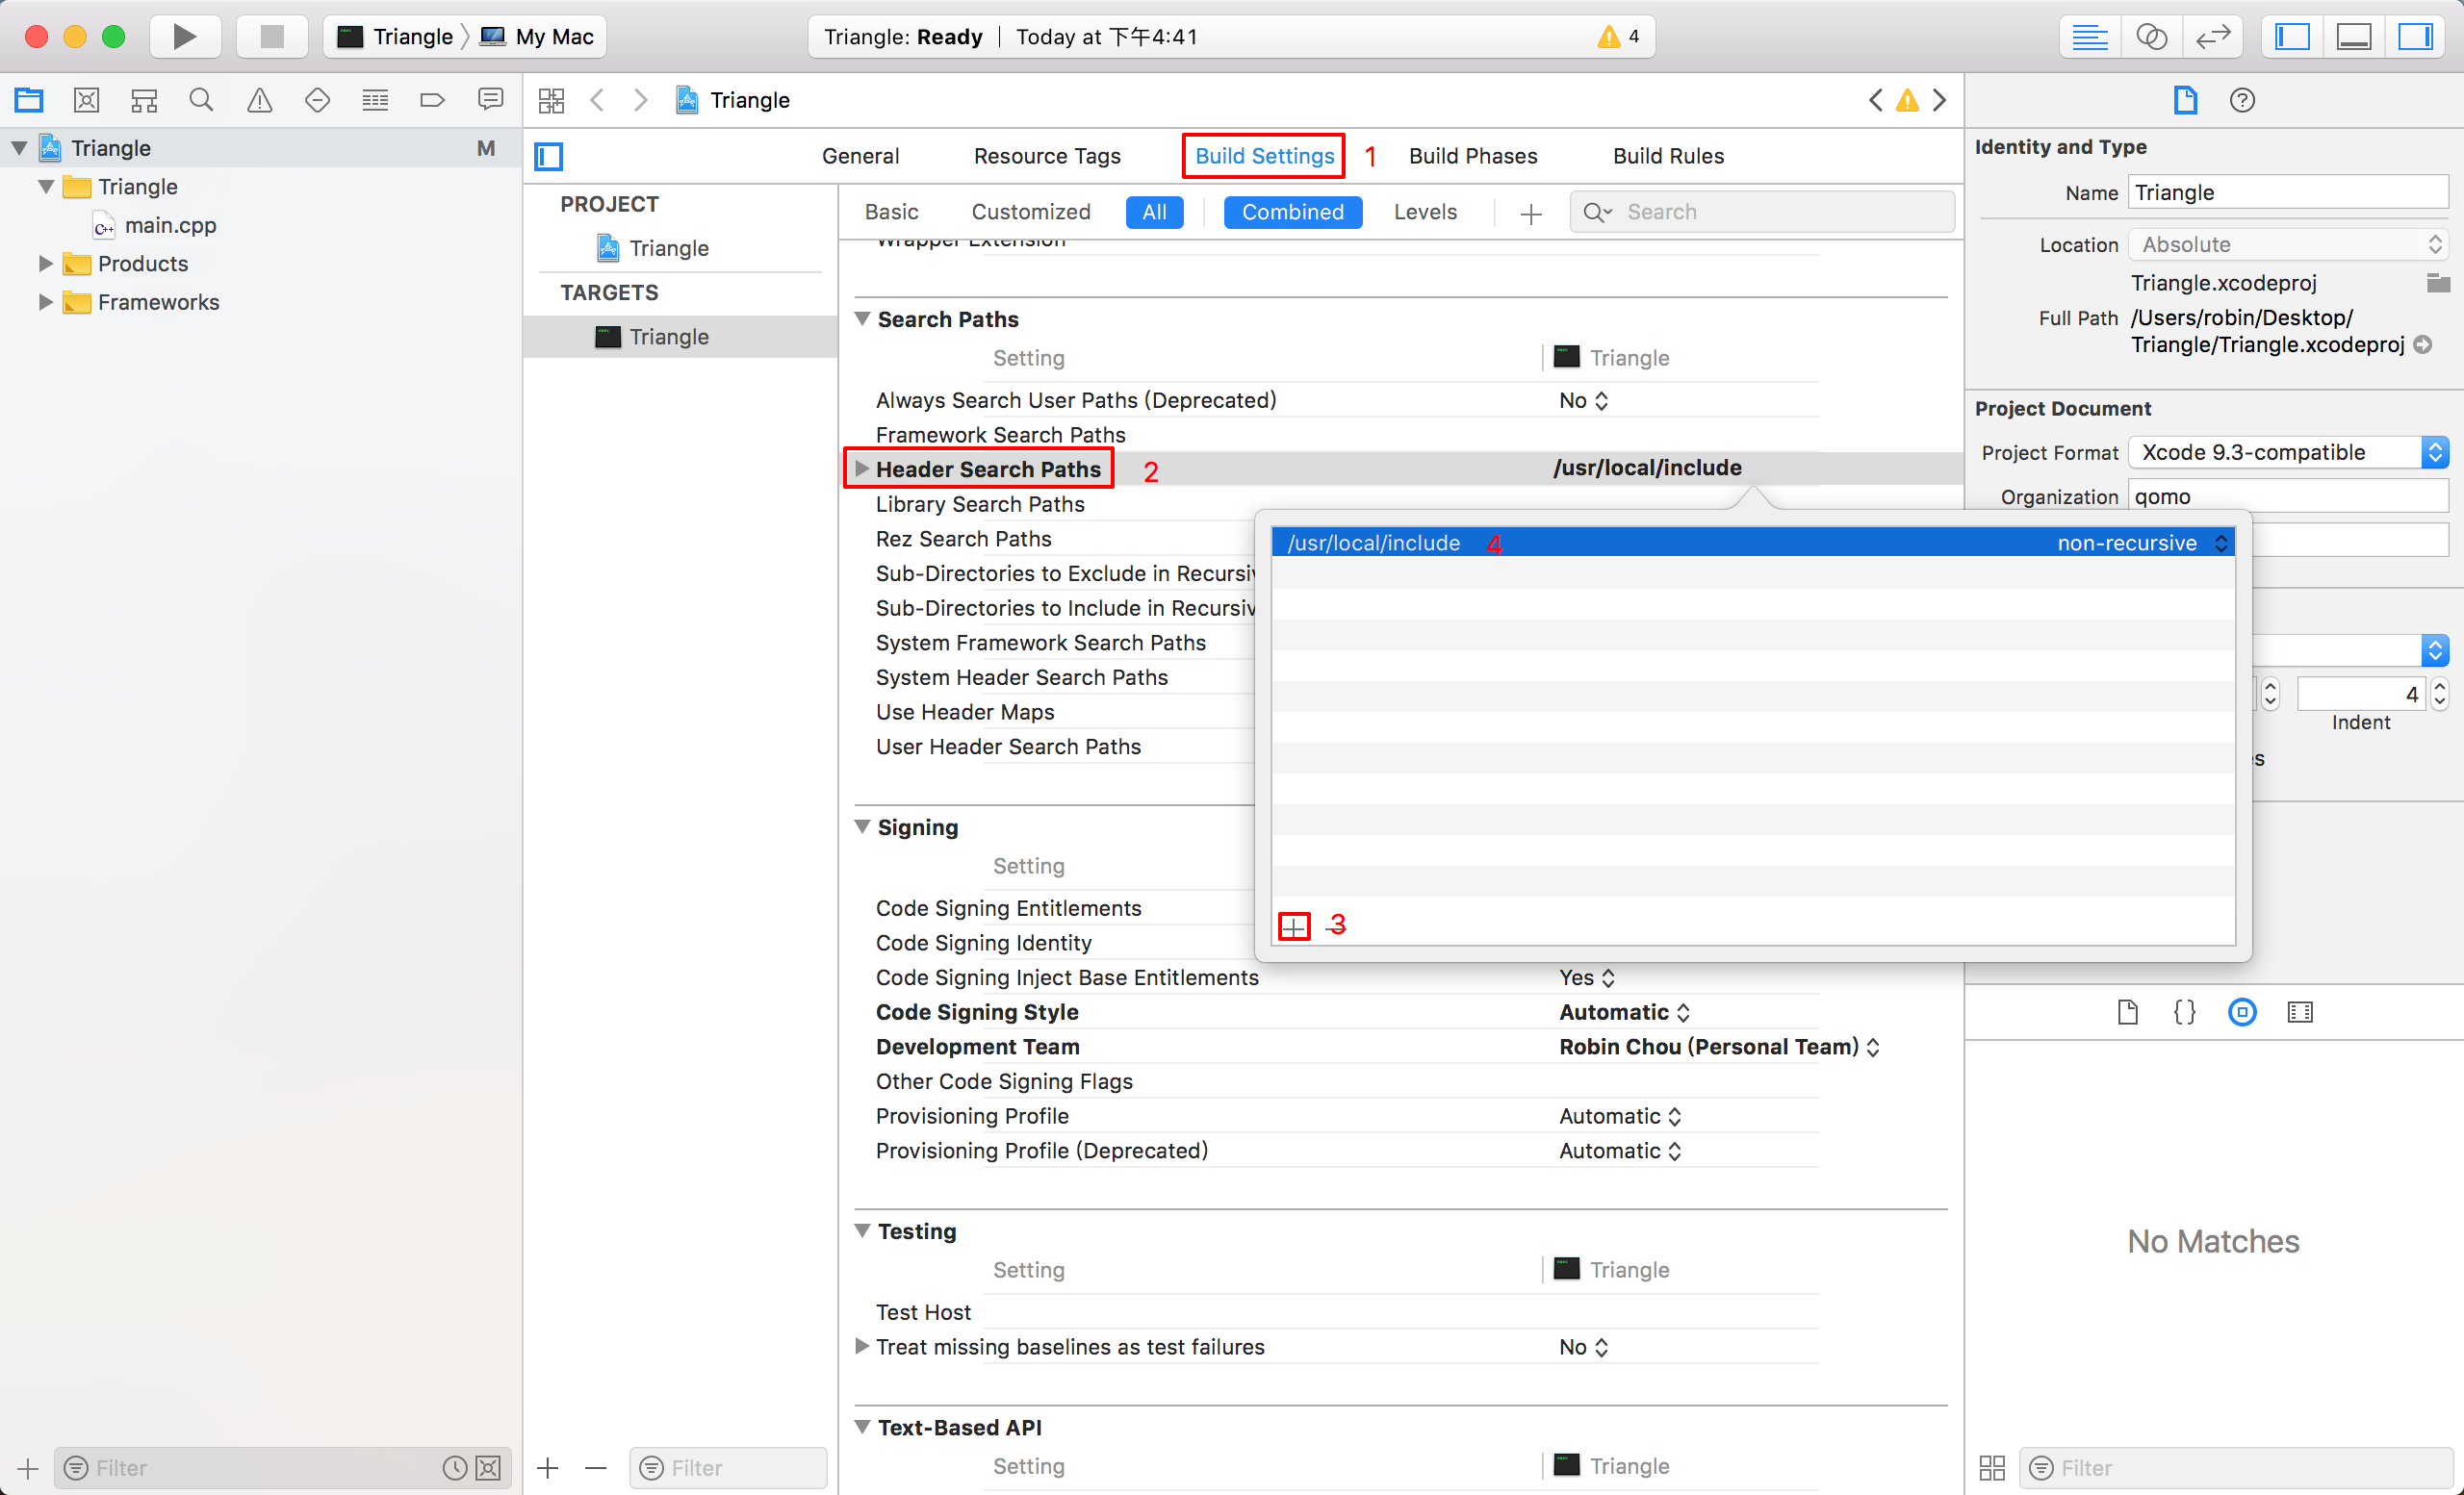Filter settings to Basic

pos(891,212)
